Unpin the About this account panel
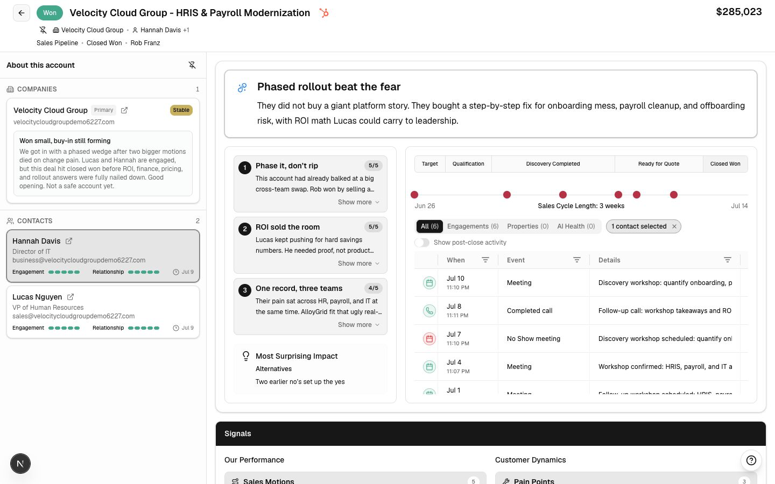Viewport: 775px width, 484px height. [192, 65]
